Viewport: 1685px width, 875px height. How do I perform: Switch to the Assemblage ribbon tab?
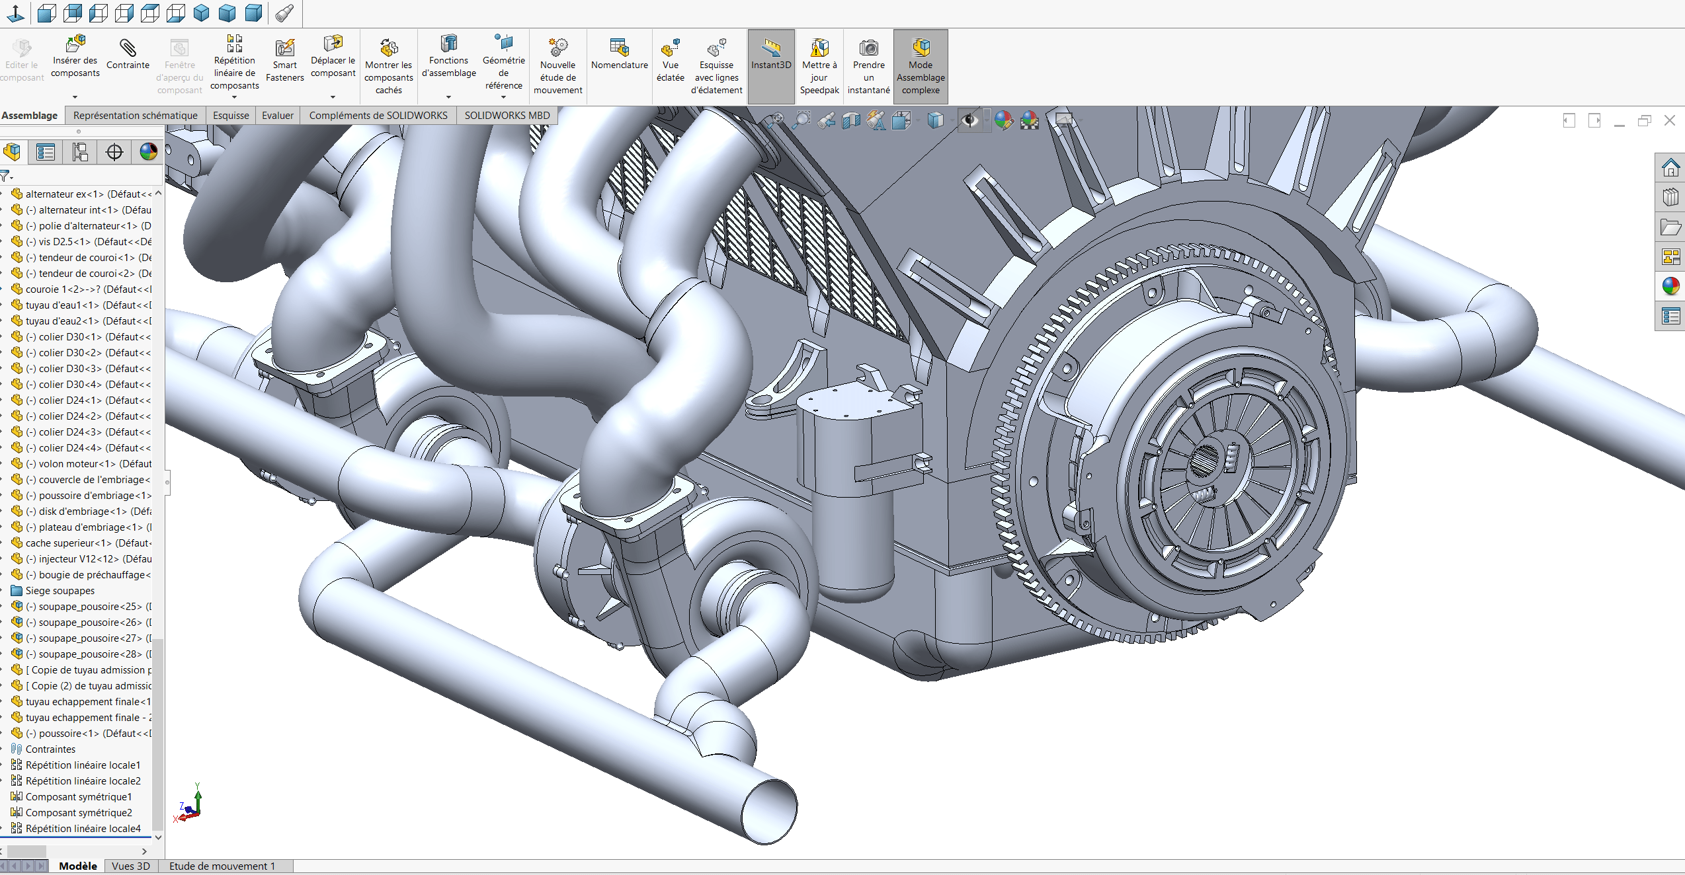(30, 116)
